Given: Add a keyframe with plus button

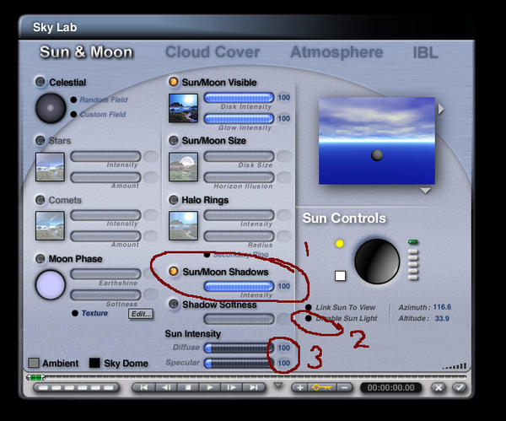Looking at the screenshot, I should click(x=299, y=387).
